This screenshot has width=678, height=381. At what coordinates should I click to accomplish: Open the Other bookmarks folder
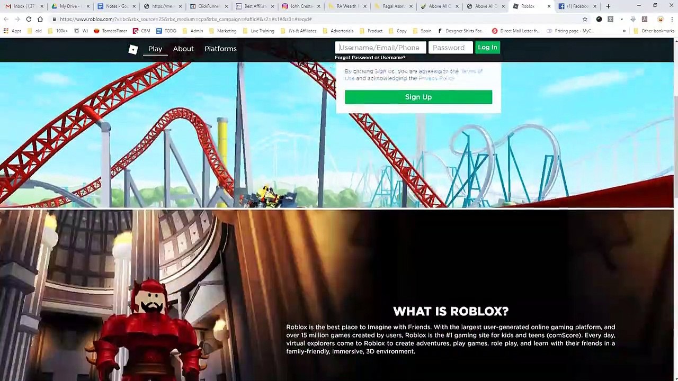pyautogui.click(x=654, y=31)
